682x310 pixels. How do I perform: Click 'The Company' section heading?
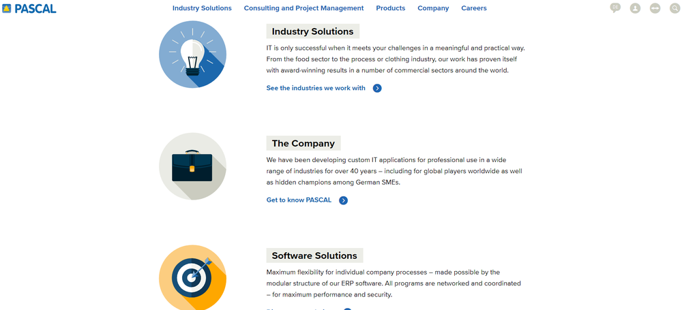click(x=303, y=143)
